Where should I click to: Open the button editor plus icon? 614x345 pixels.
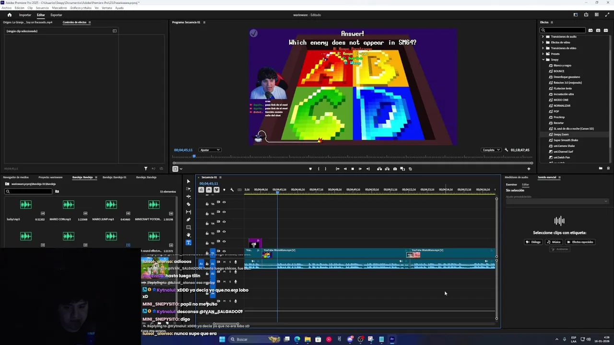pyautogui.click(x=529, y=169)
